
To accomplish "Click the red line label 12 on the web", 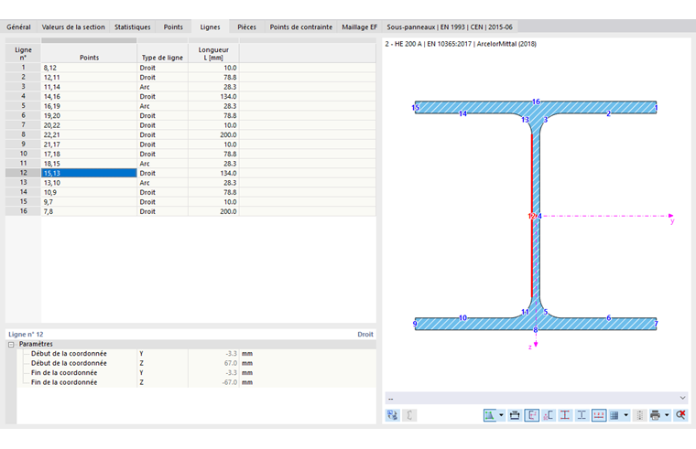I will [532, 217].
